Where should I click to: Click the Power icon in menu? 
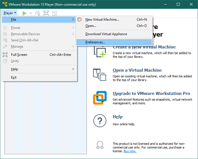click(x=5, y=28)
